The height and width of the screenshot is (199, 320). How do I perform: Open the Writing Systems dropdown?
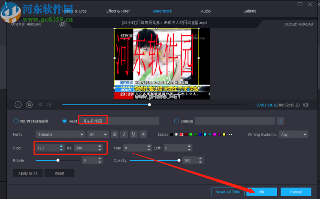293,134
